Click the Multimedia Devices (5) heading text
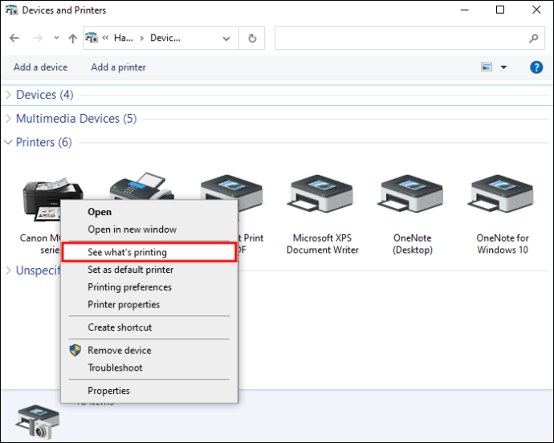 pos(76,119)
